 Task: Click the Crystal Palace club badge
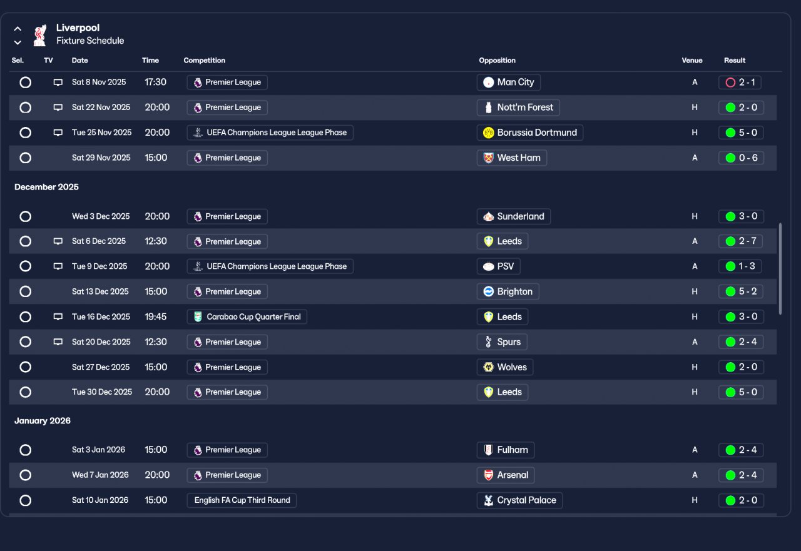[489, 500]
